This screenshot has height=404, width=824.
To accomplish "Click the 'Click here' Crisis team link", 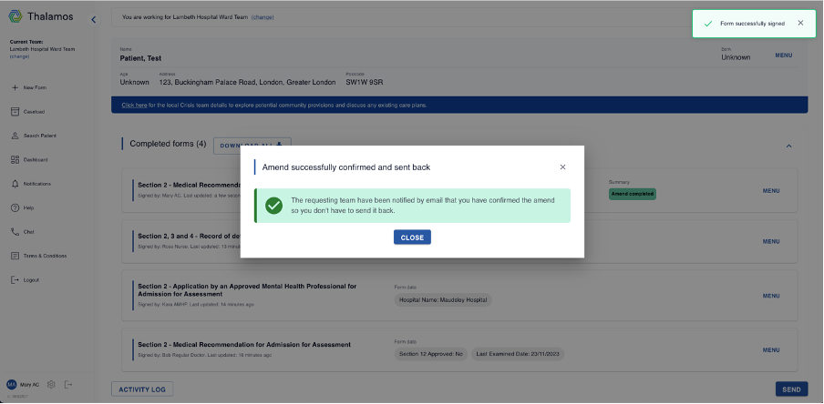I will [134, 105].
